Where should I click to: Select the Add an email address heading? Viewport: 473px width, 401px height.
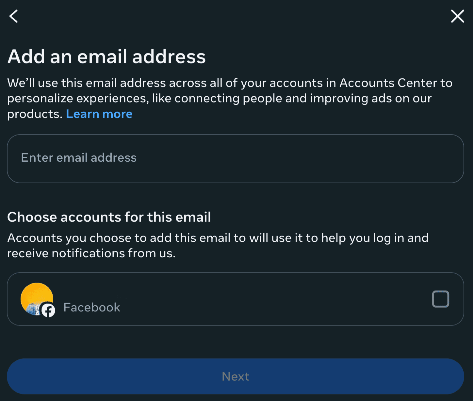(x=107, y=56)
